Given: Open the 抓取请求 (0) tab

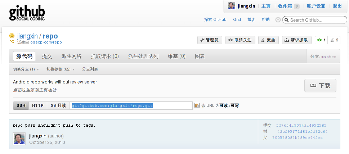Looking at the screenshot, I should (105, 56).
